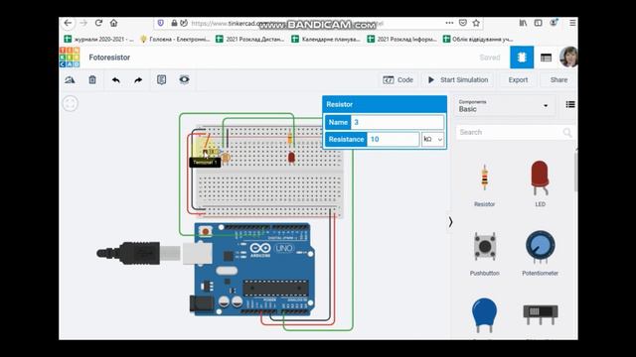Image resolution: width=636 pixels, height=357 pixels.
Task: Collapse the components panel chevron
Action: [450, 221]
